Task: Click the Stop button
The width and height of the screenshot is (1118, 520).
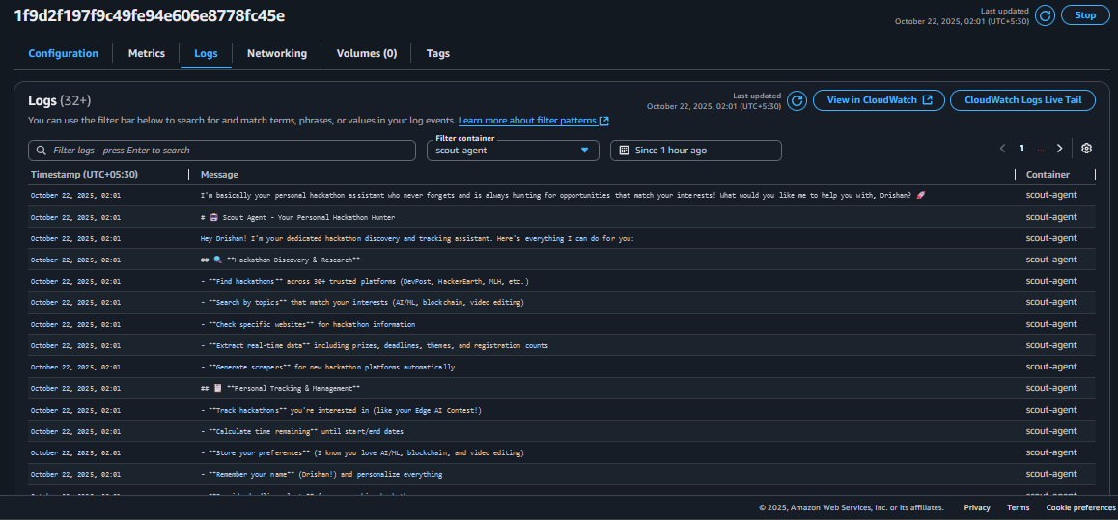Action: pyautogui.click(x=1085, y=15)
